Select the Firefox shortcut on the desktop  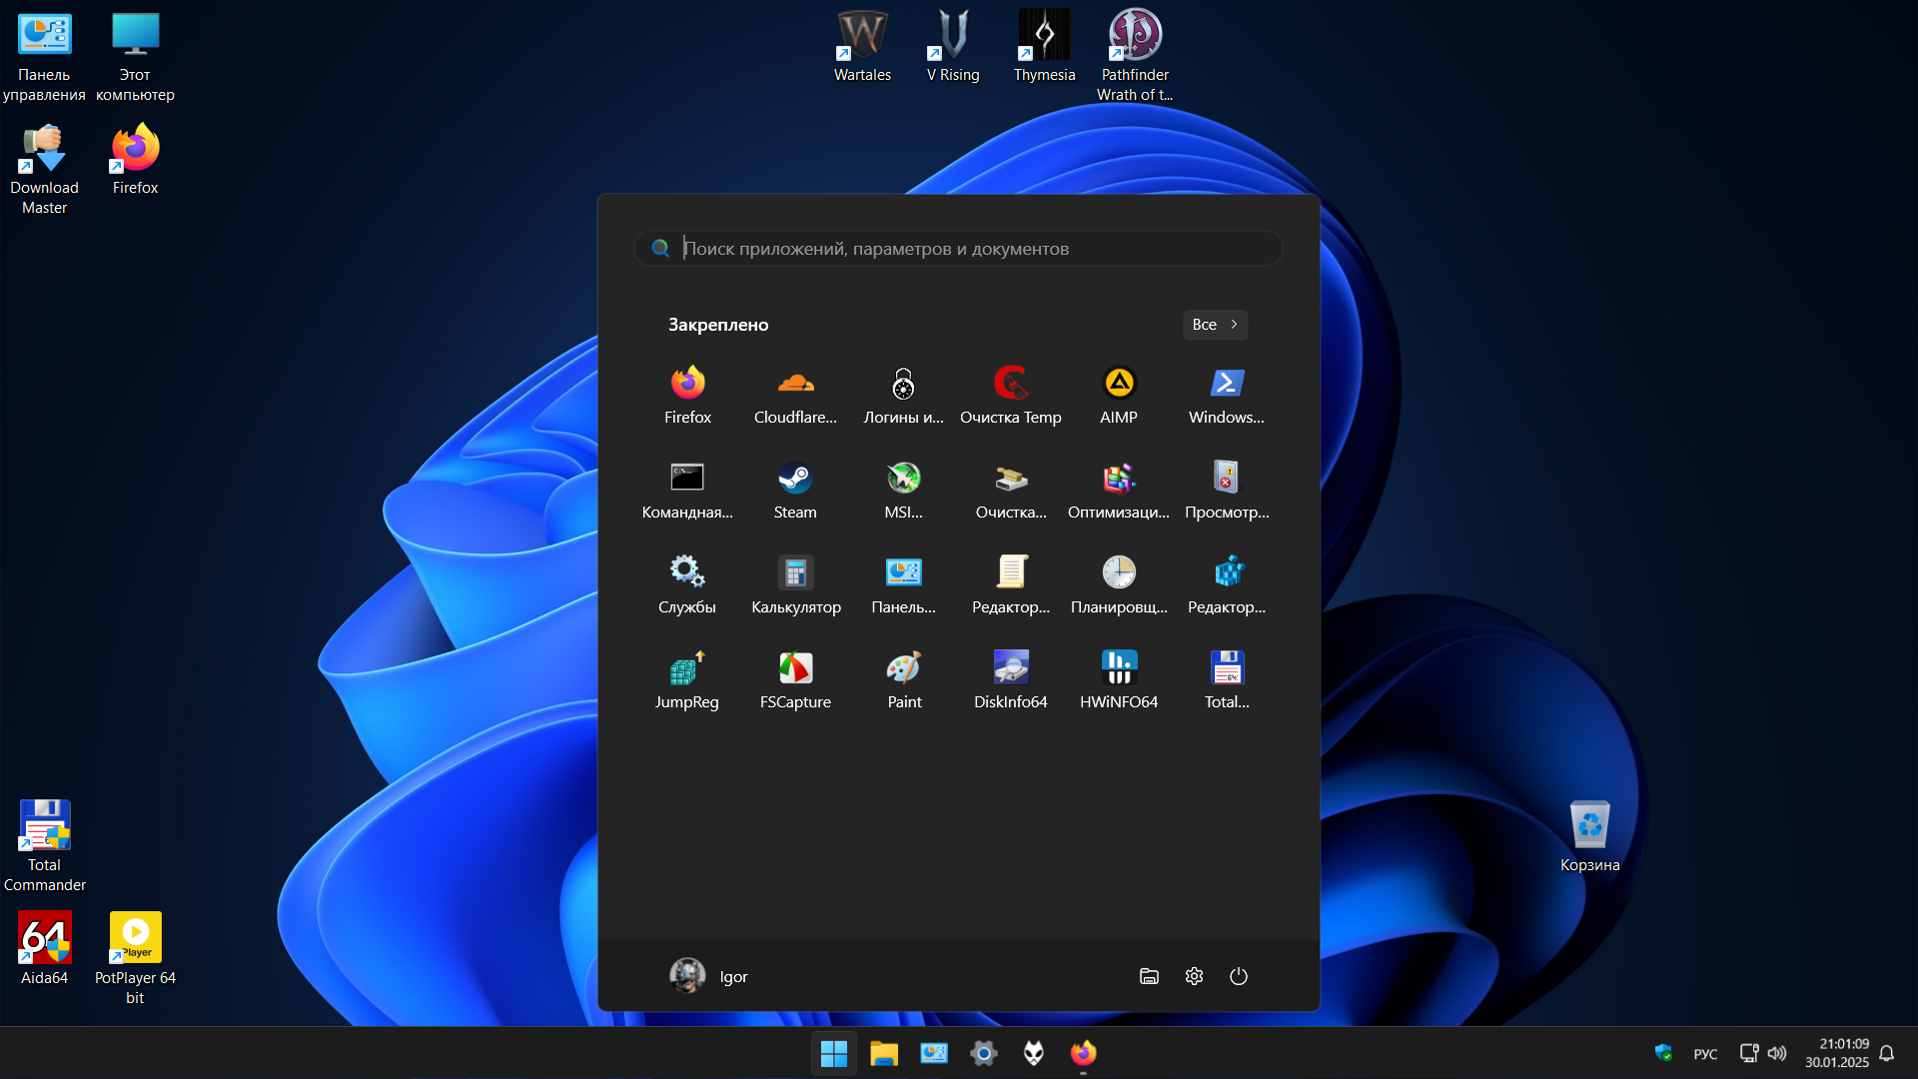(x=135, y=160)
